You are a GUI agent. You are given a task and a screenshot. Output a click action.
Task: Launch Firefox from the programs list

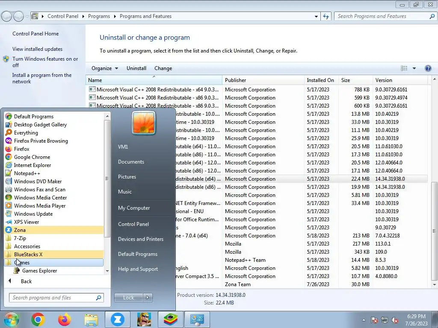point(21,149)
